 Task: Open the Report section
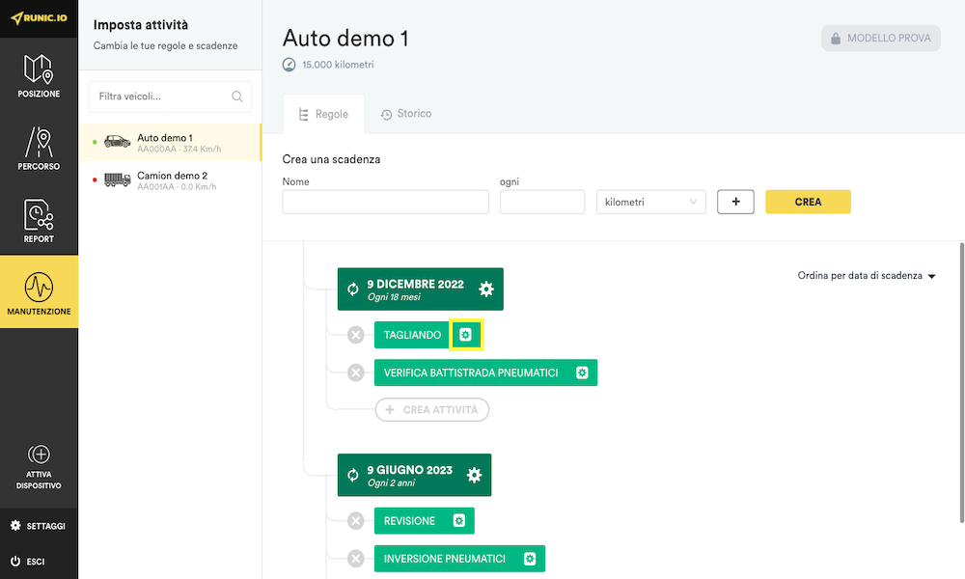39,220
